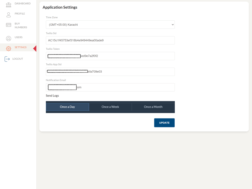Open the Time Zone dropdown chevron
The height and width of the screenshot is (189, 252).
tap(173, 24)
